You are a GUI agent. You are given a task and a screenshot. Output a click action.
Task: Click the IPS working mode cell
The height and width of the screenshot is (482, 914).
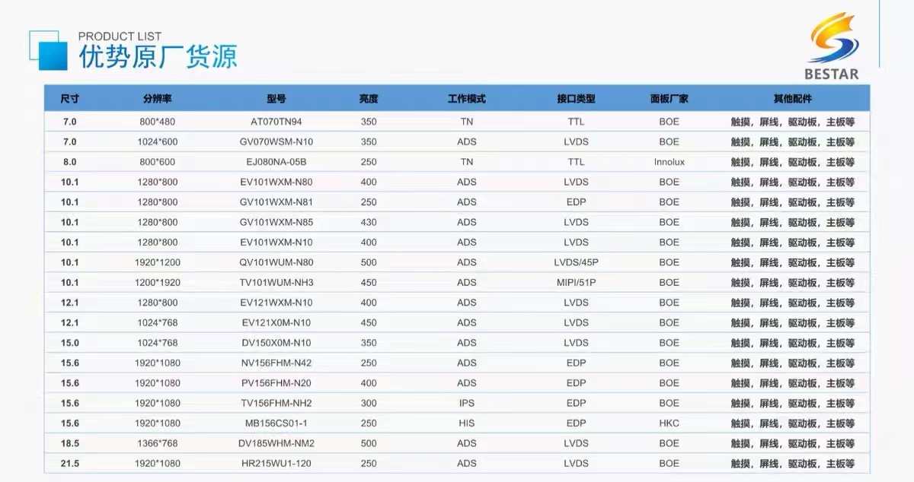pos(467,403)
